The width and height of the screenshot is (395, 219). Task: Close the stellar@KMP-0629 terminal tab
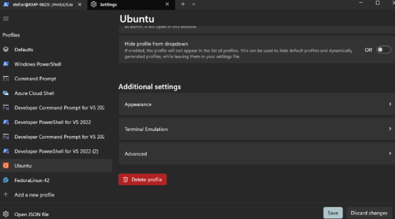80,4
